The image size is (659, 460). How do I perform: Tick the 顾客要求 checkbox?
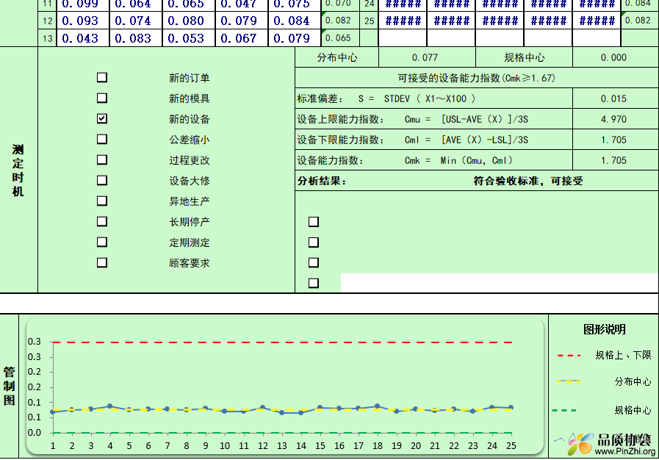101,263
